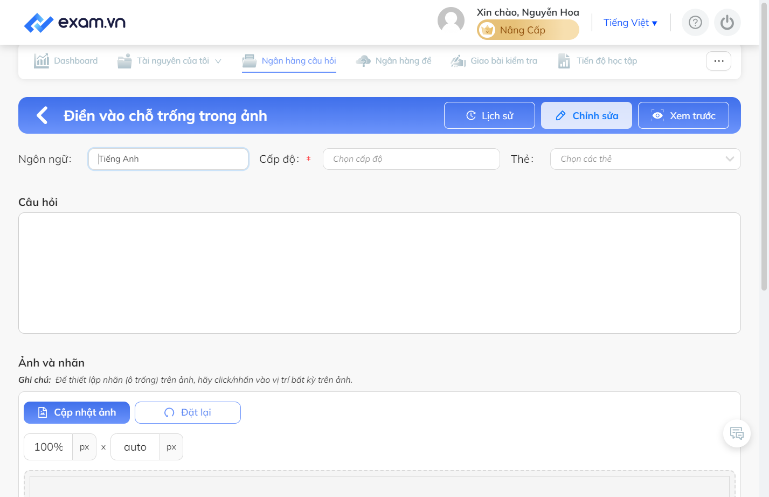Expand the Tài nguyên của tôi chevron
769x497 pixels.
coord(218,61)
